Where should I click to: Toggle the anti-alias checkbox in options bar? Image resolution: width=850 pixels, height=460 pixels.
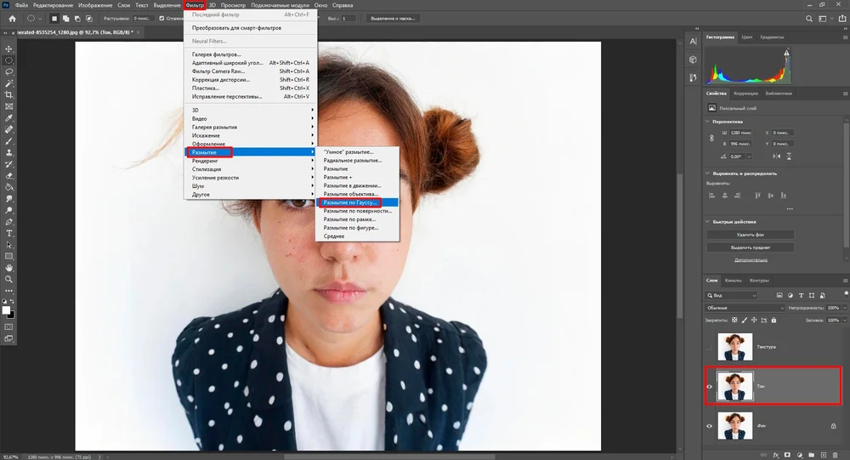(161, 19)
